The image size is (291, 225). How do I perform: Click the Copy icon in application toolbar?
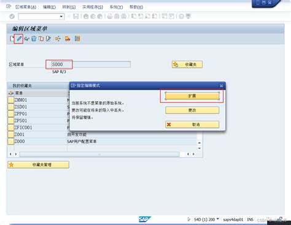point(41,39)
